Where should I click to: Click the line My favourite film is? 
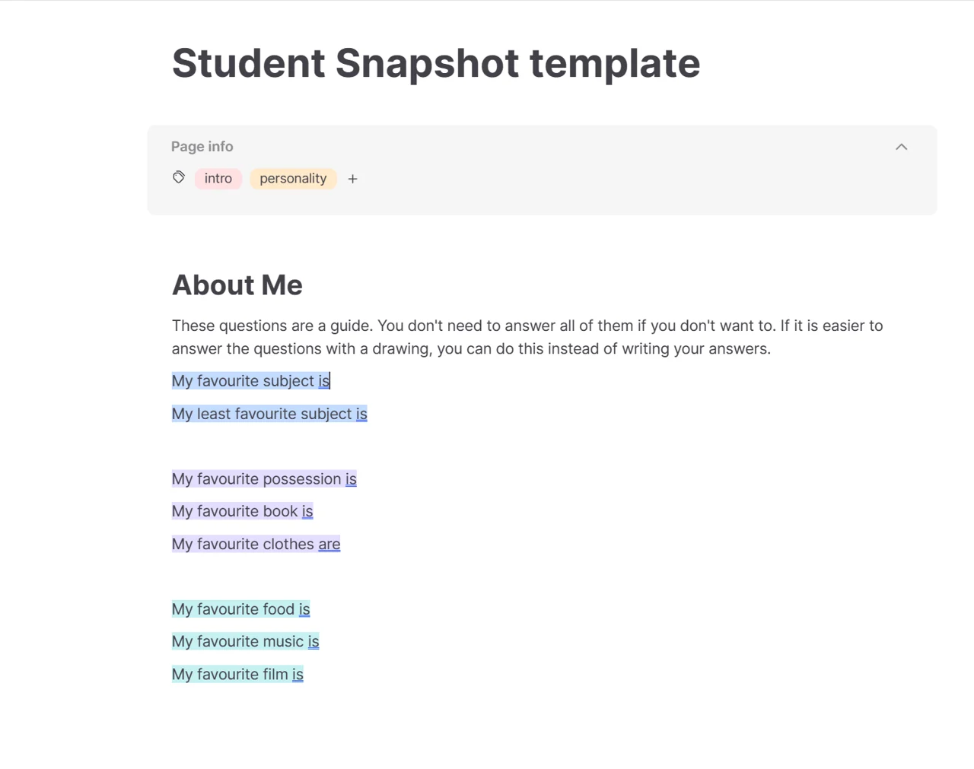tap(237, 674)
